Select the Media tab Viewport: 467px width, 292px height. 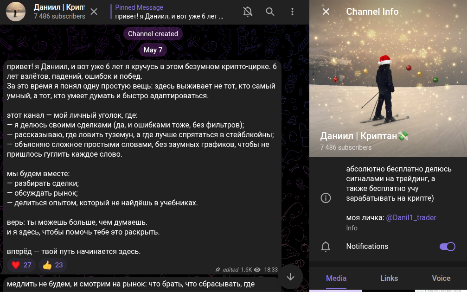(335, 278)
